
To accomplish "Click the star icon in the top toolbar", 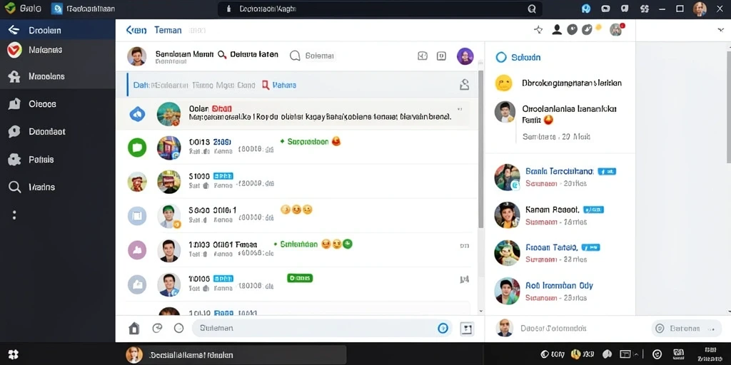I will (538, 30).
